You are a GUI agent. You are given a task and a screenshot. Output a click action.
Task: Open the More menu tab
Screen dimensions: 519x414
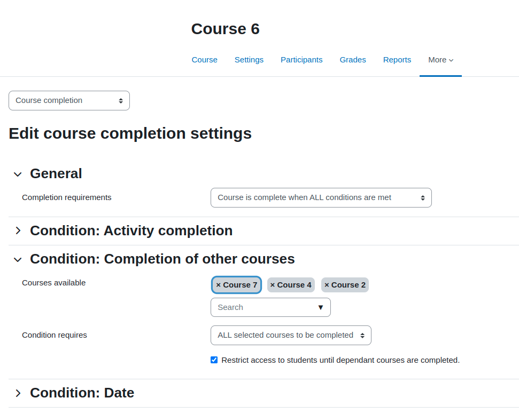[x=440, y=60]
